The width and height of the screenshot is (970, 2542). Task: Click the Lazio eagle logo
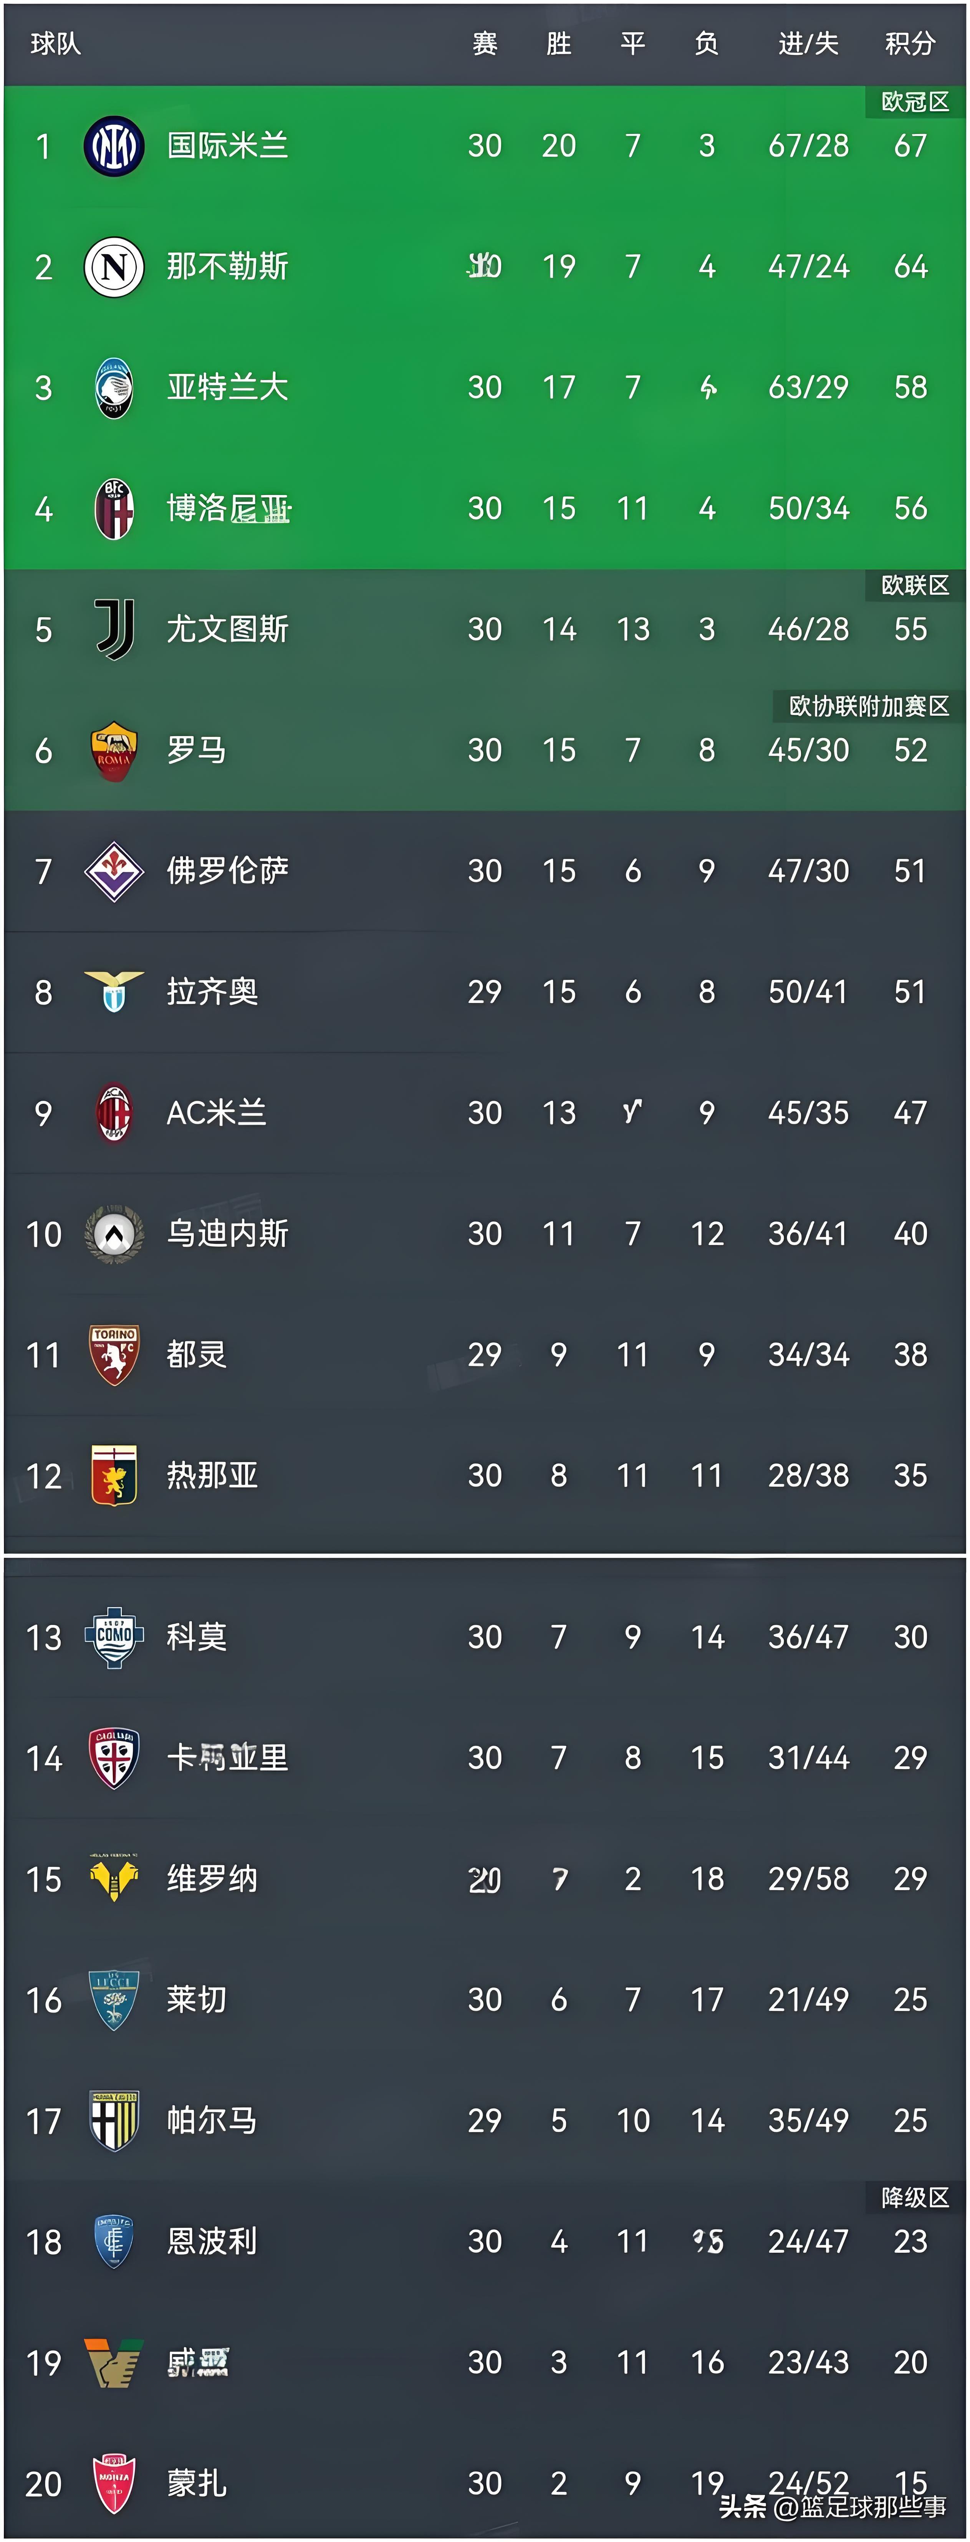[114, 992]
